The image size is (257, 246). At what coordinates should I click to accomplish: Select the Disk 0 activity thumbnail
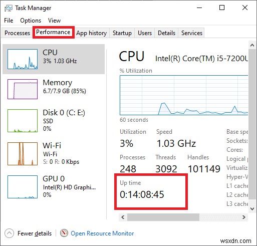point(23,121)
